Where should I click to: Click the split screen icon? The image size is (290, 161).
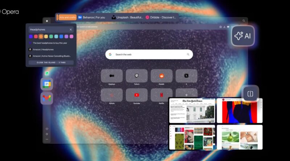coord(250,94)
